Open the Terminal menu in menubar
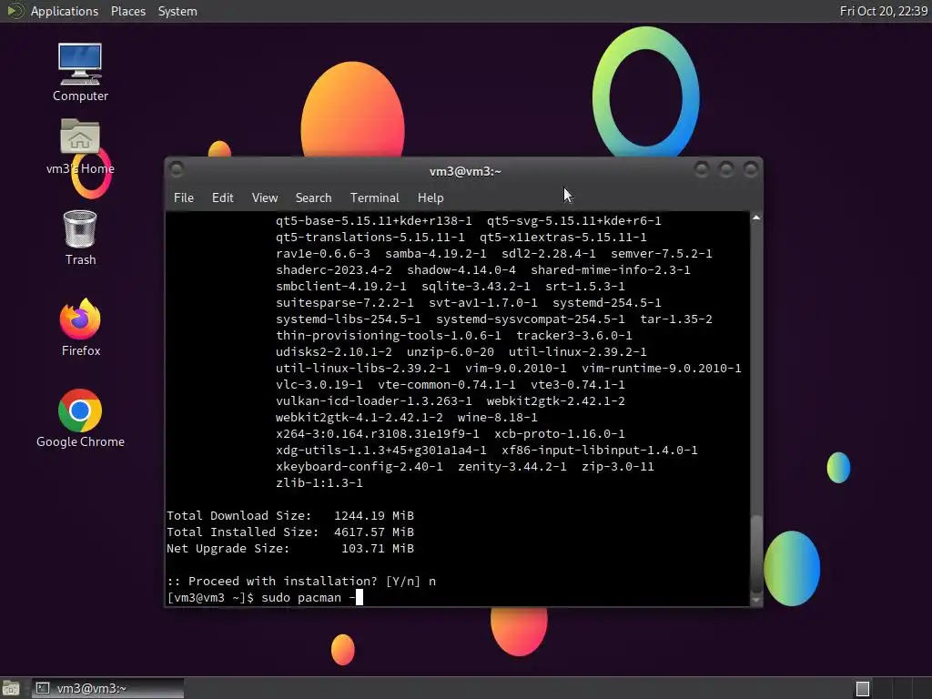This screenshot has width=932, height=699. (x=374, y=198)
